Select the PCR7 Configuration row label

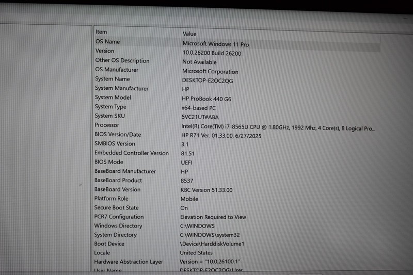tap(119, 217)
